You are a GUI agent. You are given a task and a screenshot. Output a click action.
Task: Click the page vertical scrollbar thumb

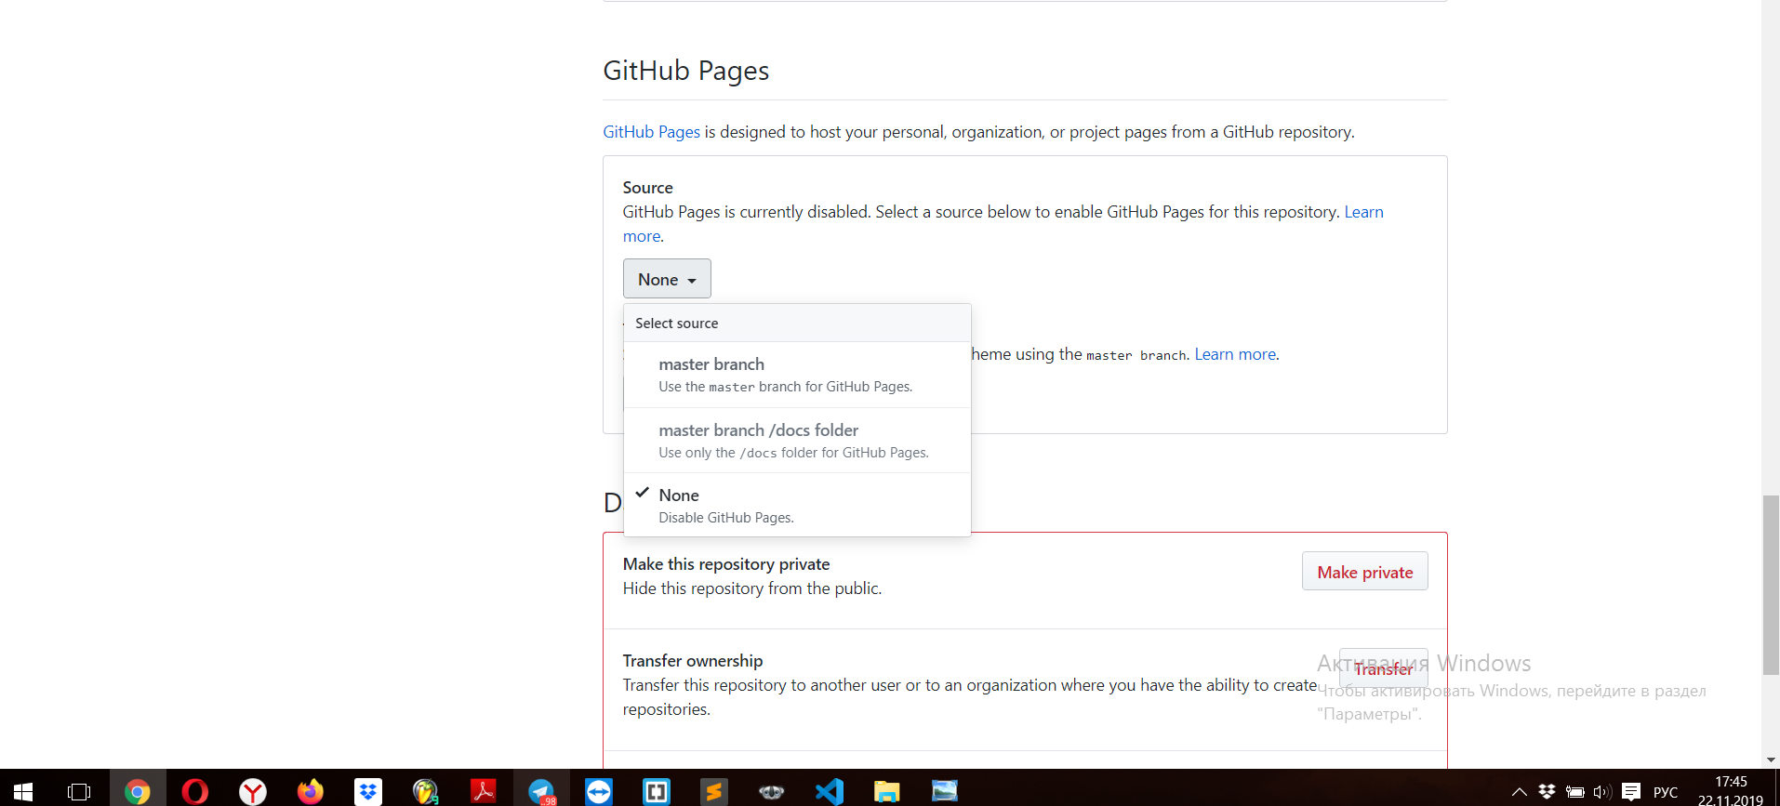1771,586
